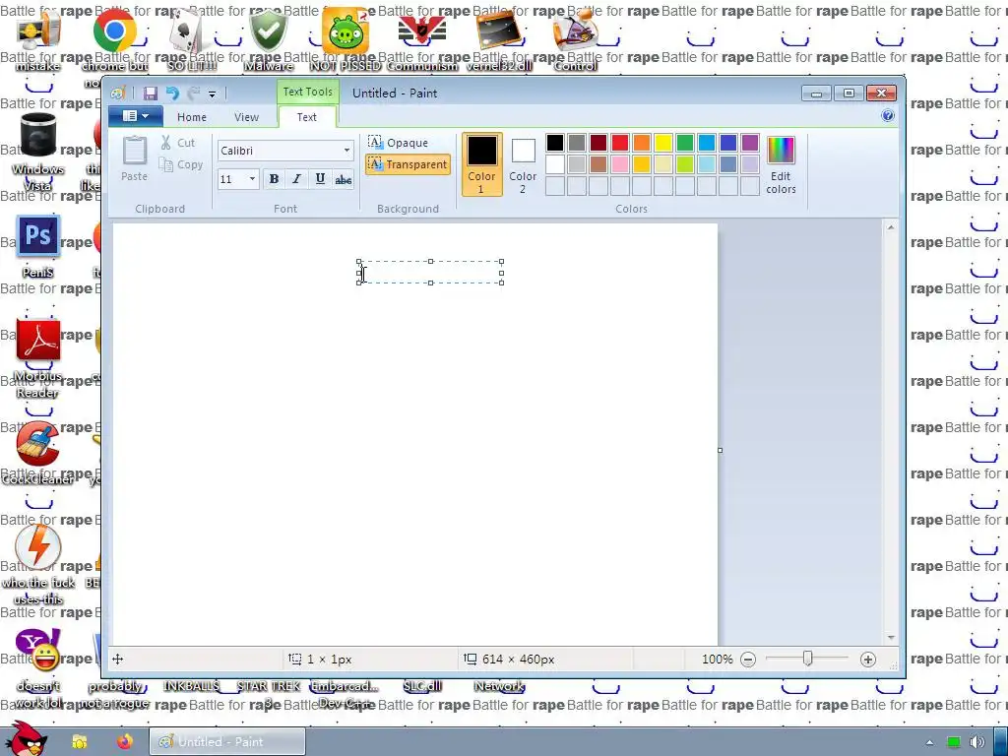Pick the green color swatch
The image size is (1008, 756).
[x=685, y=143]
